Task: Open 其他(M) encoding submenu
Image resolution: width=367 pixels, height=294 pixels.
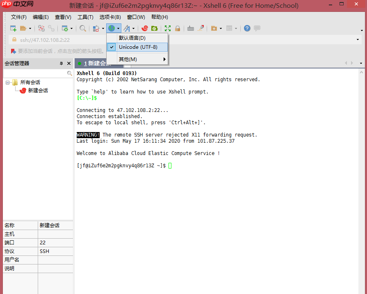Action: coord(137,59)
